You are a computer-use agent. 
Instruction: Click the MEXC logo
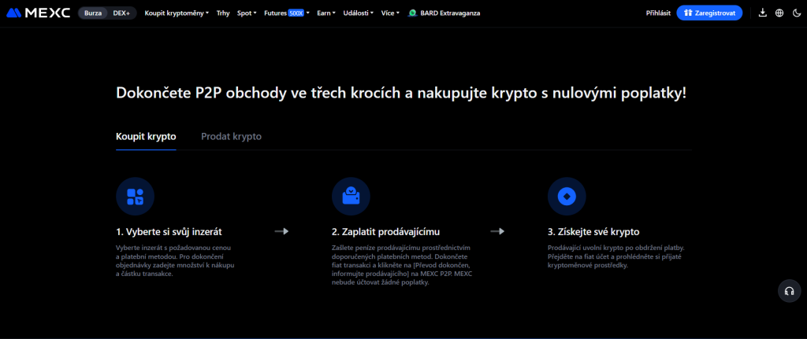pyautogui.click(x=39, y=13)
